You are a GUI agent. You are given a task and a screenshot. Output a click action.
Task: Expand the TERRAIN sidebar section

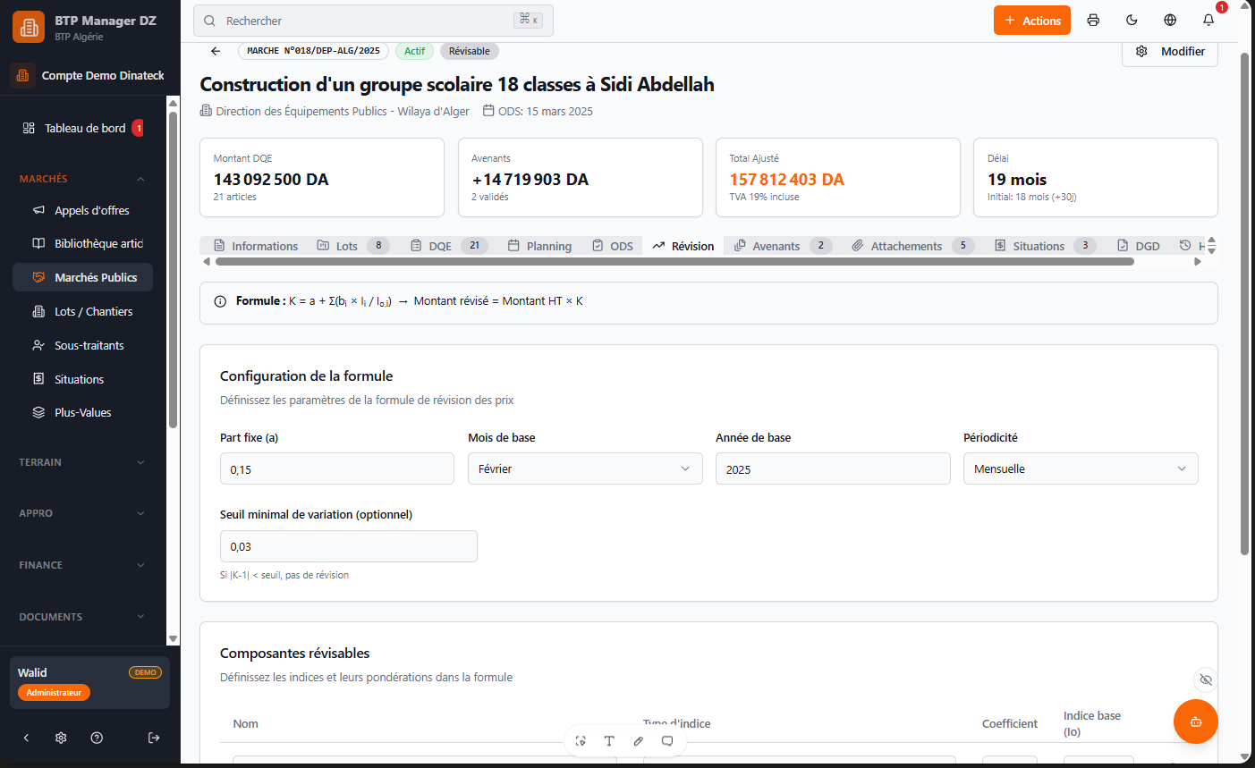[82, 462]
